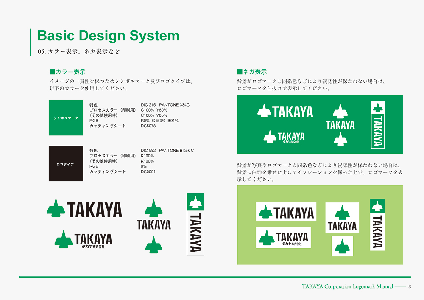
Task: Click subtitle 05. カラー表示、ネガ表示など
Action: (79, 51)
